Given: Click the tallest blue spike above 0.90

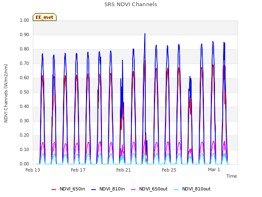Looking at the screenshot, I should coord(145,34).
